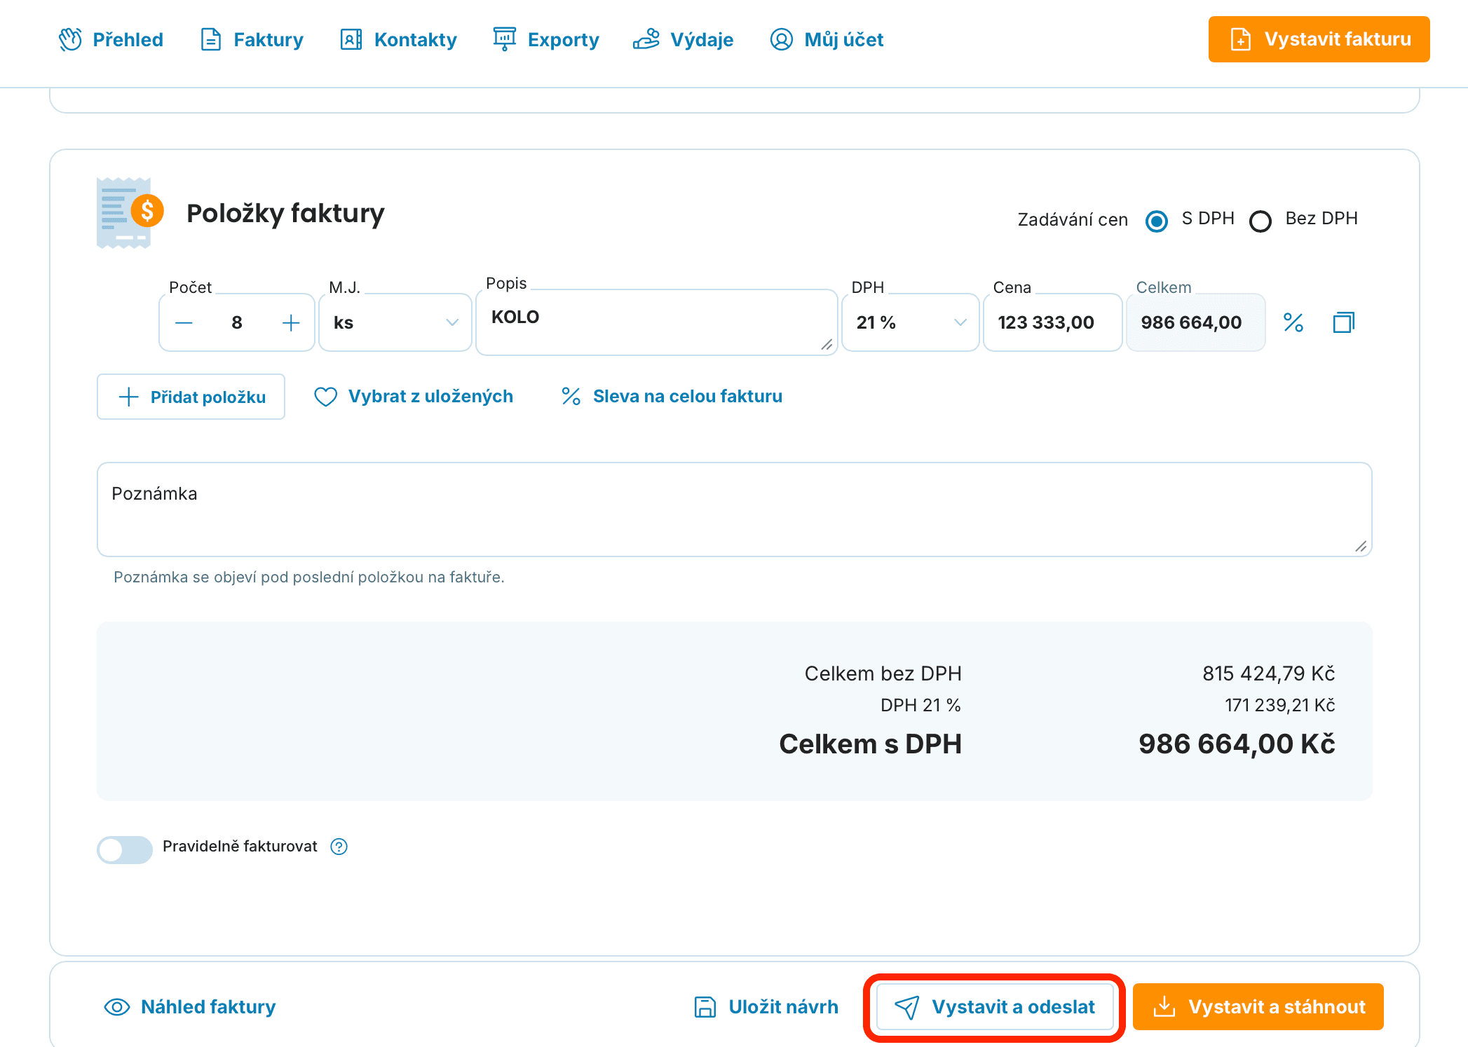Click the Cena field 123 333,00
The height and width of the screenshot is (1047, 1468).
click(1052, 322)
